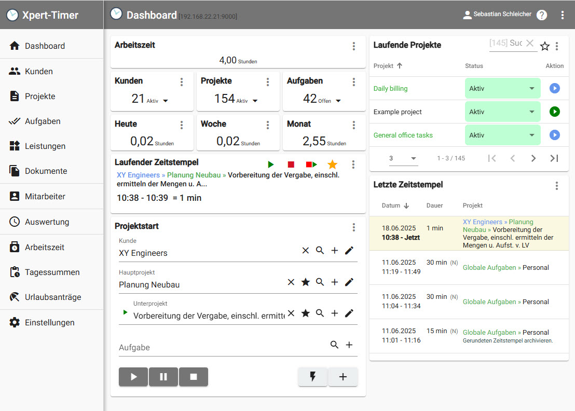Open Urlaubsanträge in the sidebar
Screen dimensions: 575x411
pos(52,297)
